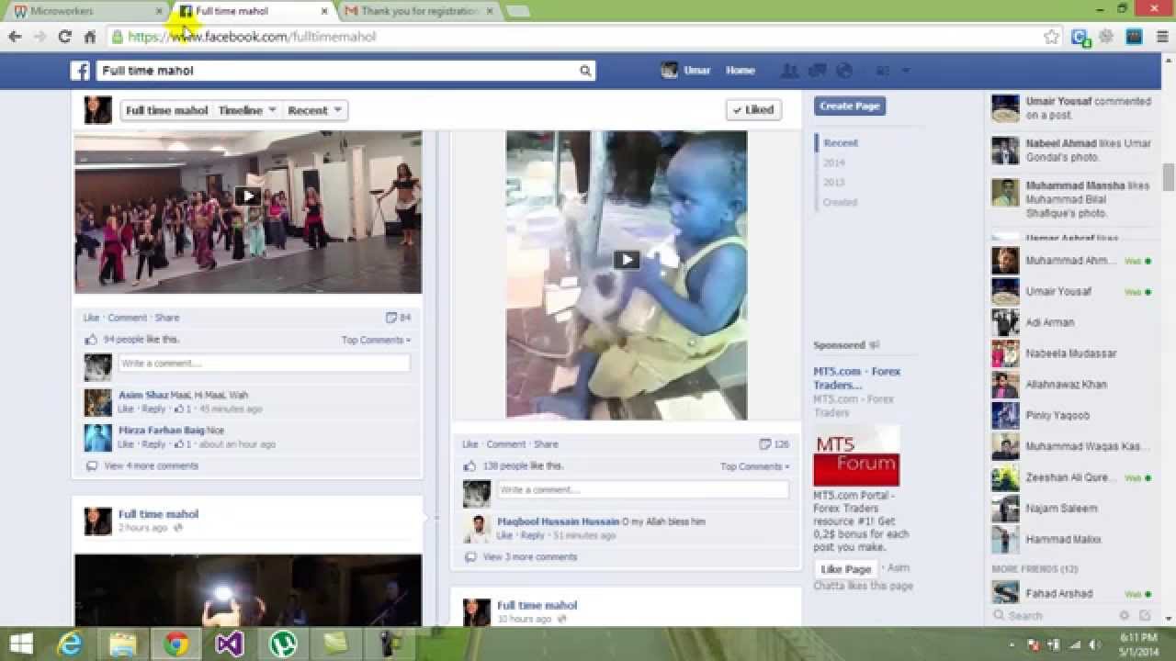Click the Full time mahol page name button
The height and width of the screenshot is (661, 1176).
166,110
